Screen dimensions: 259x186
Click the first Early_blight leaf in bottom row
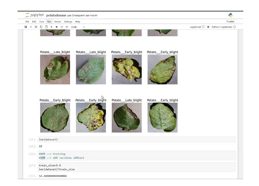pyautogui.click(x=55, y=118)
